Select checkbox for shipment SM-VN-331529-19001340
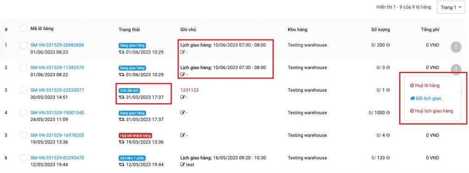The width and height of the screenshot is (469, 173). (24, 113)
